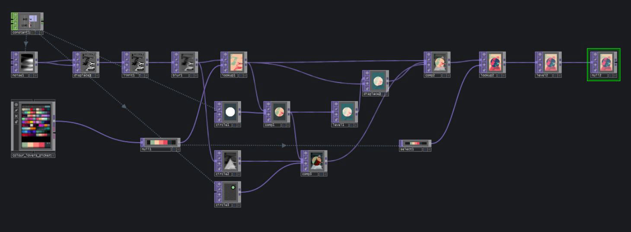Click the plus button beside select1 label
631x232 pixels.
pos(429,149)
